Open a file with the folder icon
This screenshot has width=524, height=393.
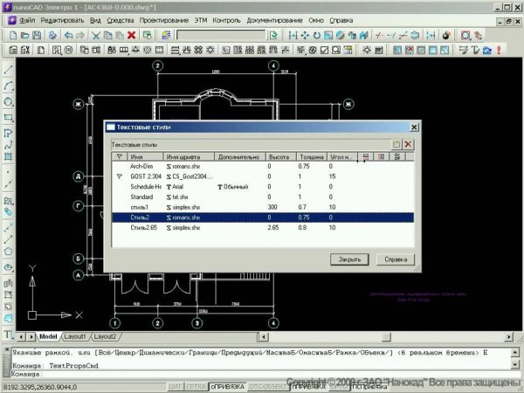pyautogui.click(x=25, y=35)
